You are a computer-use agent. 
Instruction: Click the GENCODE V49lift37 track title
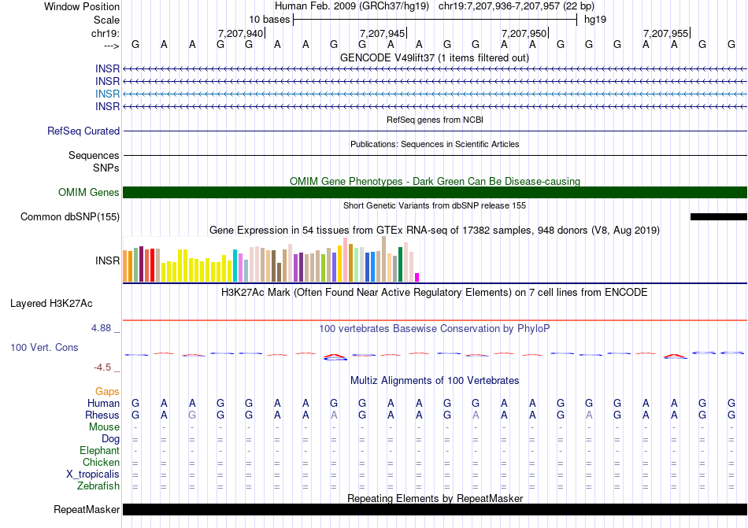point(435,57)
